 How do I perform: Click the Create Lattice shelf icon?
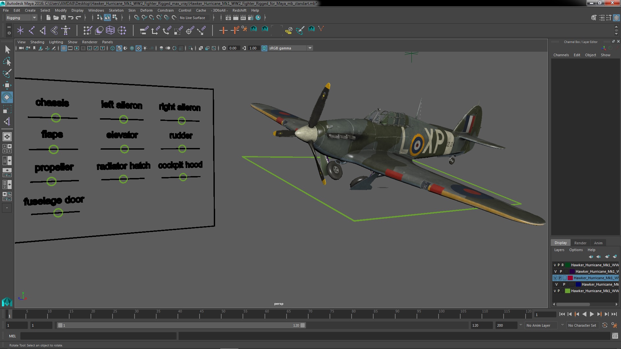coord(110,30)
